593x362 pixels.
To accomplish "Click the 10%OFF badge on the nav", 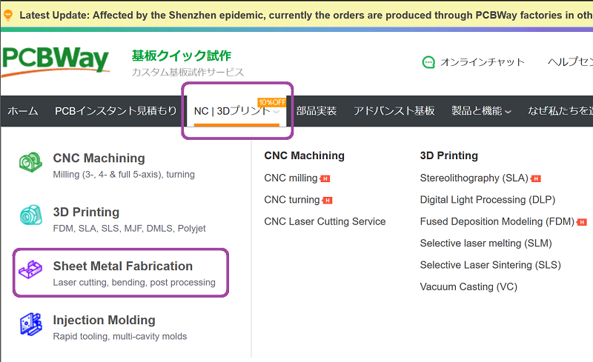I will 271,102.
